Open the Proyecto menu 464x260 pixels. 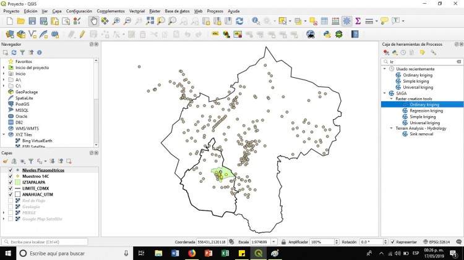[x=11, y=11]
